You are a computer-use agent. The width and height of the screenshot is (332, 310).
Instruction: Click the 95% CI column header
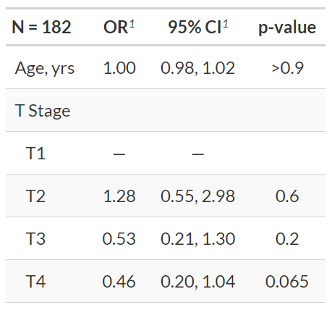click(x=197, y=27)
